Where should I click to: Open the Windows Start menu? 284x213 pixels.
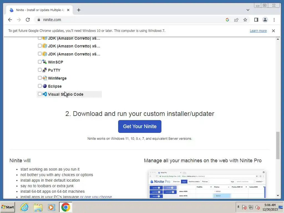[7, 207]
